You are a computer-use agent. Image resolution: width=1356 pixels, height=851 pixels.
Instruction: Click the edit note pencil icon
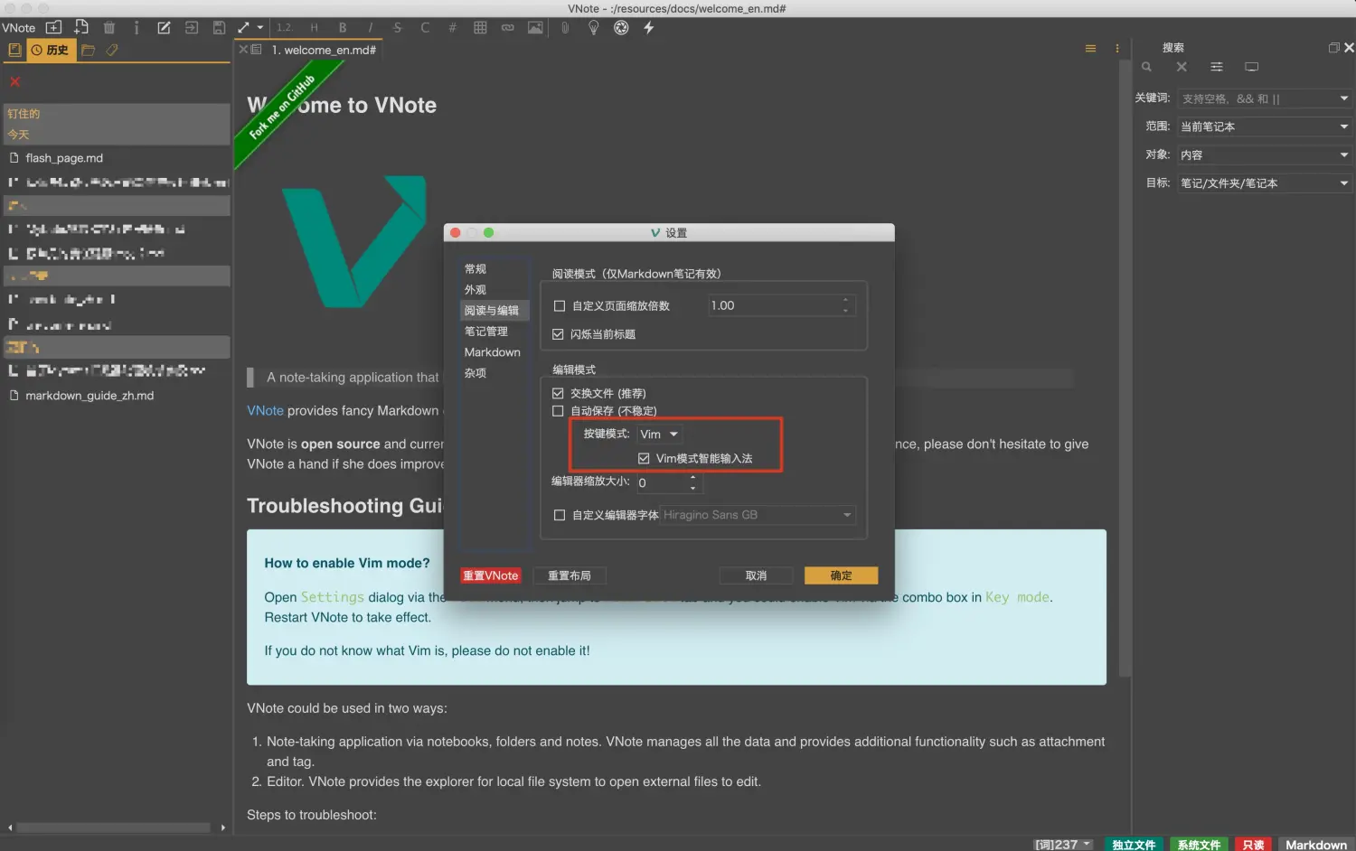164,28
